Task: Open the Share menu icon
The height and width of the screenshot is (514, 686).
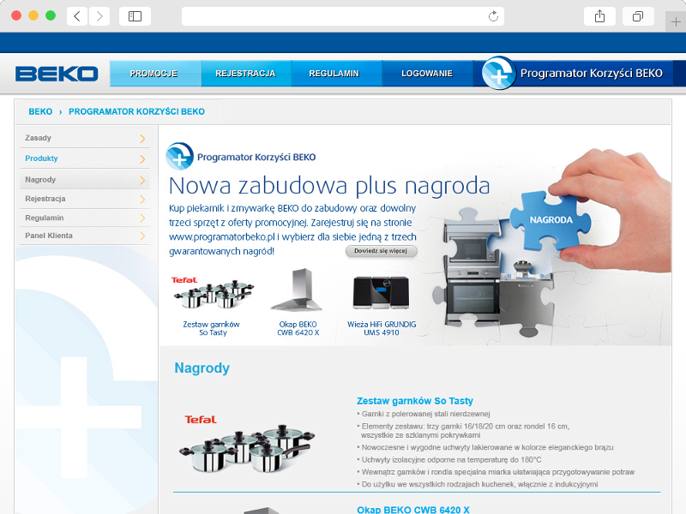Action: tap(599, 16)
